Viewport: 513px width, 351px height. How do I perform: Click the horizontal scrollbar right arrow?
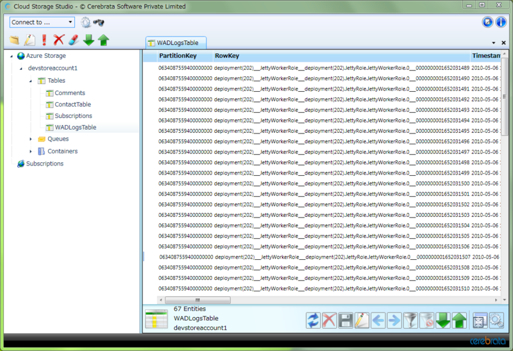point(496,300)
